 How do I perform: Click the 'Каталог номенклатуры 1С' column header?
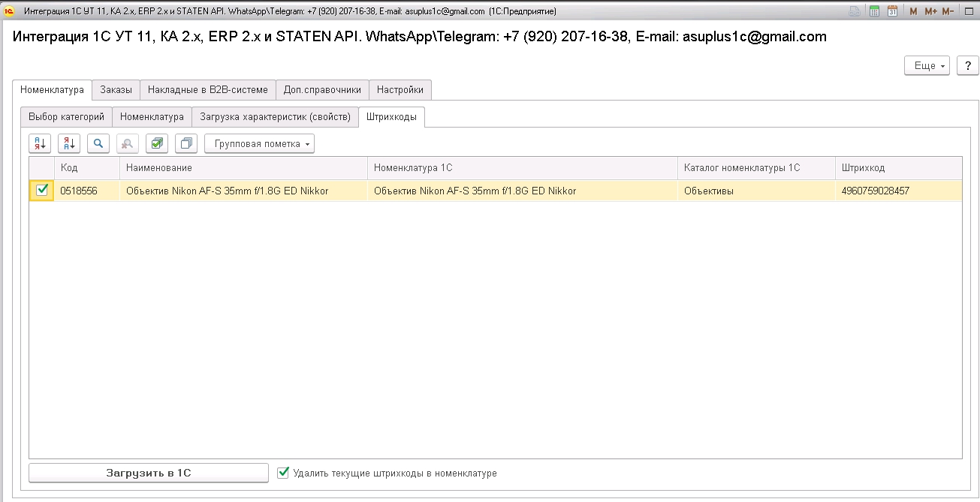click(x=756, y=168)
